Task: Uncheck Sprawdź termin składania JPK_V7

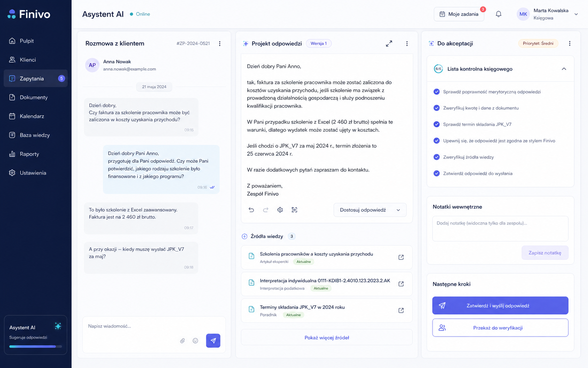Action: point(436,124)
